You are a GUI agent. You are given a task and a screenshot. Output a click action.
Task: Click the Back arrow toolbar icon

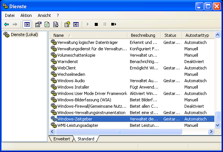tap(6, 24)
